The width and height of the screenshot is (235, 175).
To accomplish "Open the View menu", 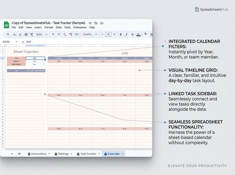I will point(29,27).
